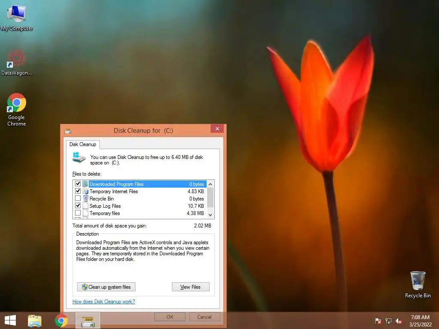This screenshot has width=439, height=329.
Task: Uncheck Downloaded Program Files checkbox
Action: [x=78, y=183]
